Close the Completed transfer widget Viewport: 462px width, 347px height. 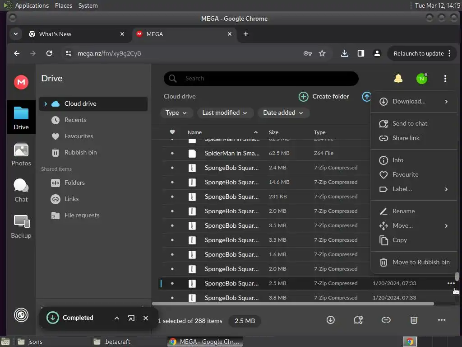(146, 318)
